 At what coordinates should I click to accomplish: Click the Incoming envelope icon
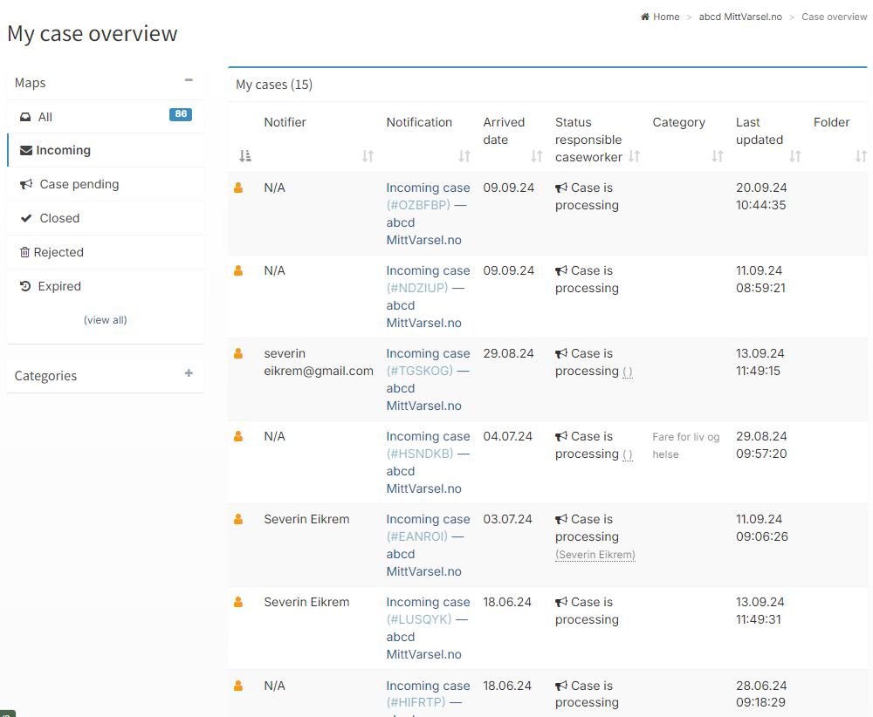(x=25, y=150)
